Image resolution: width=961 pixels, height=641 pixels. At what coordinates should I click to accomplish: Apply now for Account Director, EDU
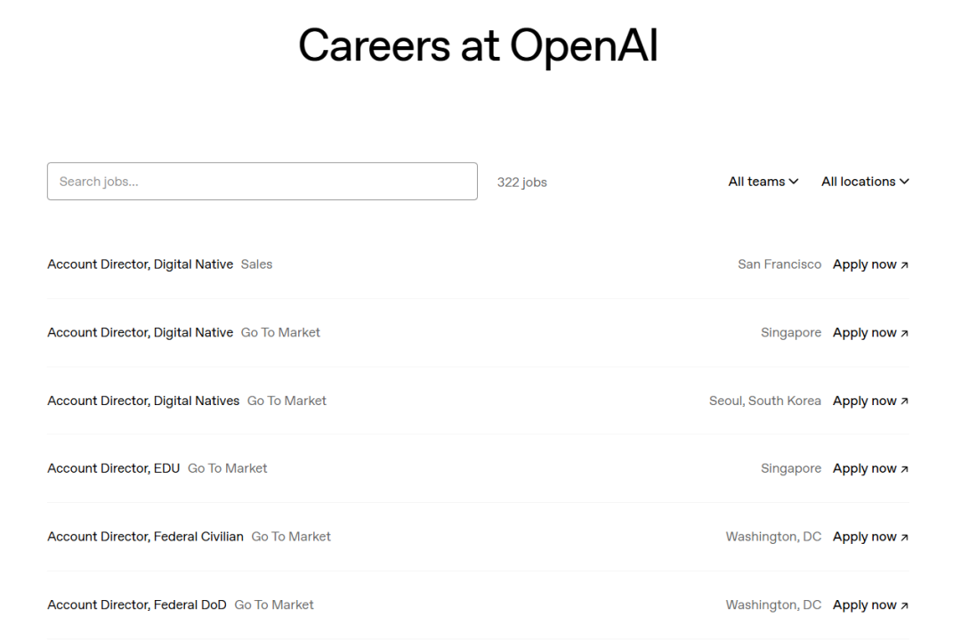point(870,468)
